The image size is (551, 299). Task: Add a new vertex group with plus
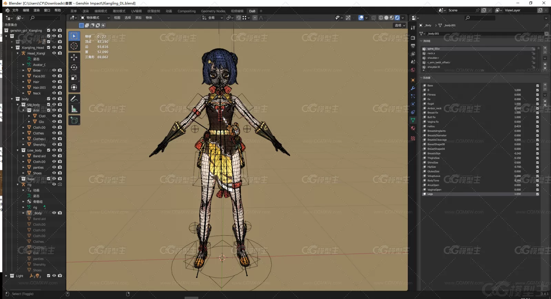(x=545, y=48)
